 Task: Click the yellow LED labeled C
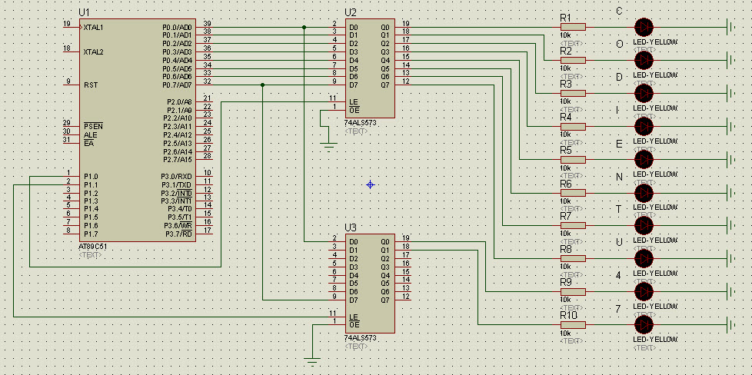[x=644, y=27]
